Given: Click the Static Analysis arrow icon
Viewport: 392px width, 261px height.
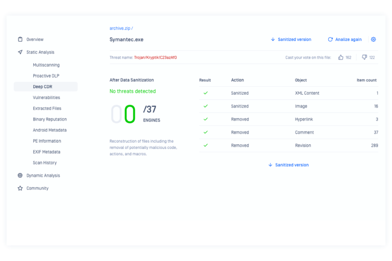Looking at the screenshot, I should (x=20, y=52).
